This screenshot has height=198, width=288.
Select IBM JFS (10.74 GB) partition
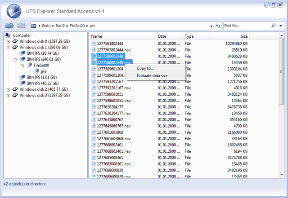click(x=42, y=53)
